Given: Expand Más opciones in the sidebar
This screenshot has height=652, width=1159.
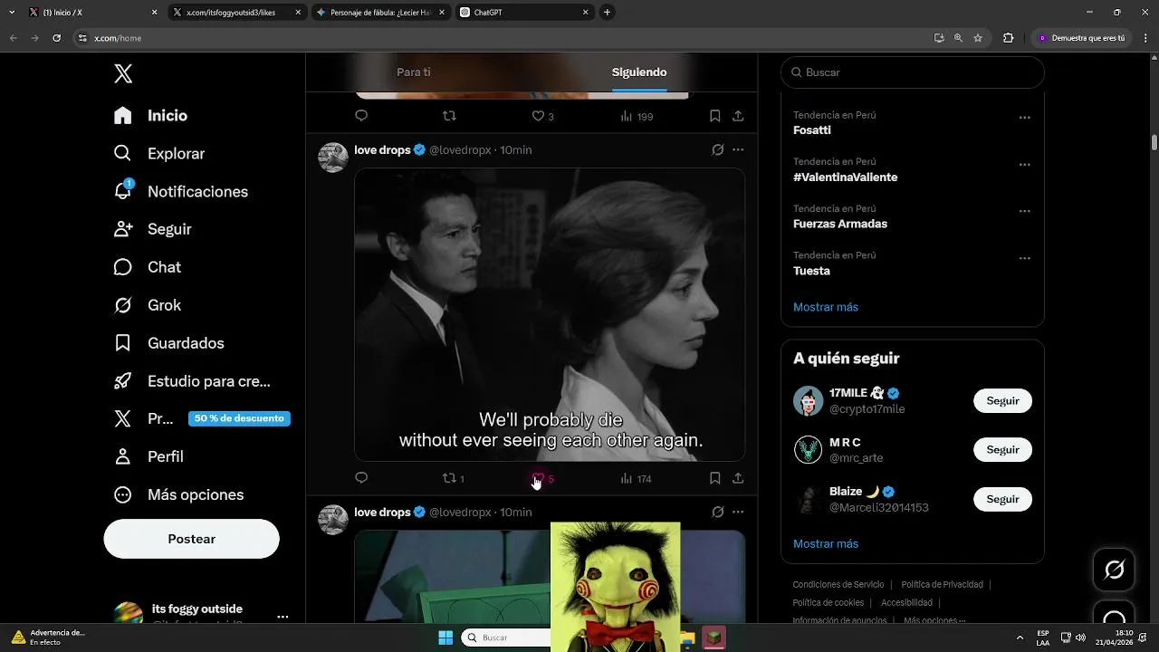Looking at the screenshot, I should [x=178, y=494].
